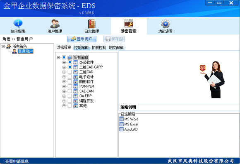Open the 使用指南 info bubble icon
Viewport: 240px width, 164px height.
tap(18, 24)
